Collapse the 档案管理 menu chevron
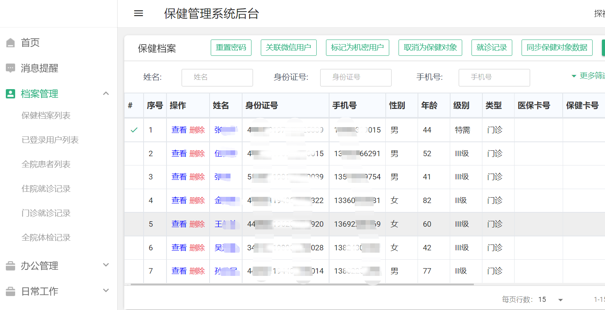 coord(106,93)
